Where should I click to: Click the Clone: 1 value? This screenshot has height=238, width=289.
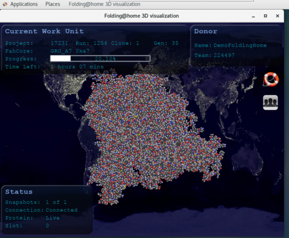point(125,43)
